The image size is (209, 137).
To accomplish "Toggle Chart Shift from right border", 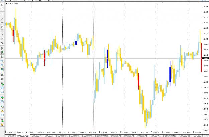I will 2,79.
